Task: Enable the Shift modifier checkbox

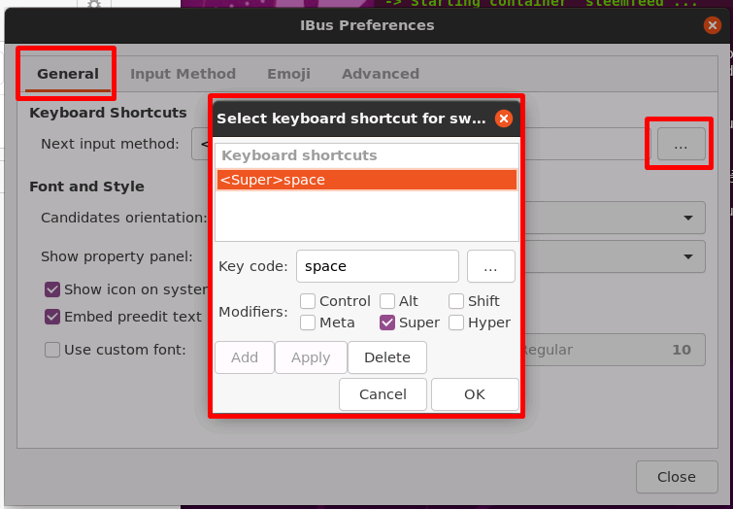Action: point(455,301)
